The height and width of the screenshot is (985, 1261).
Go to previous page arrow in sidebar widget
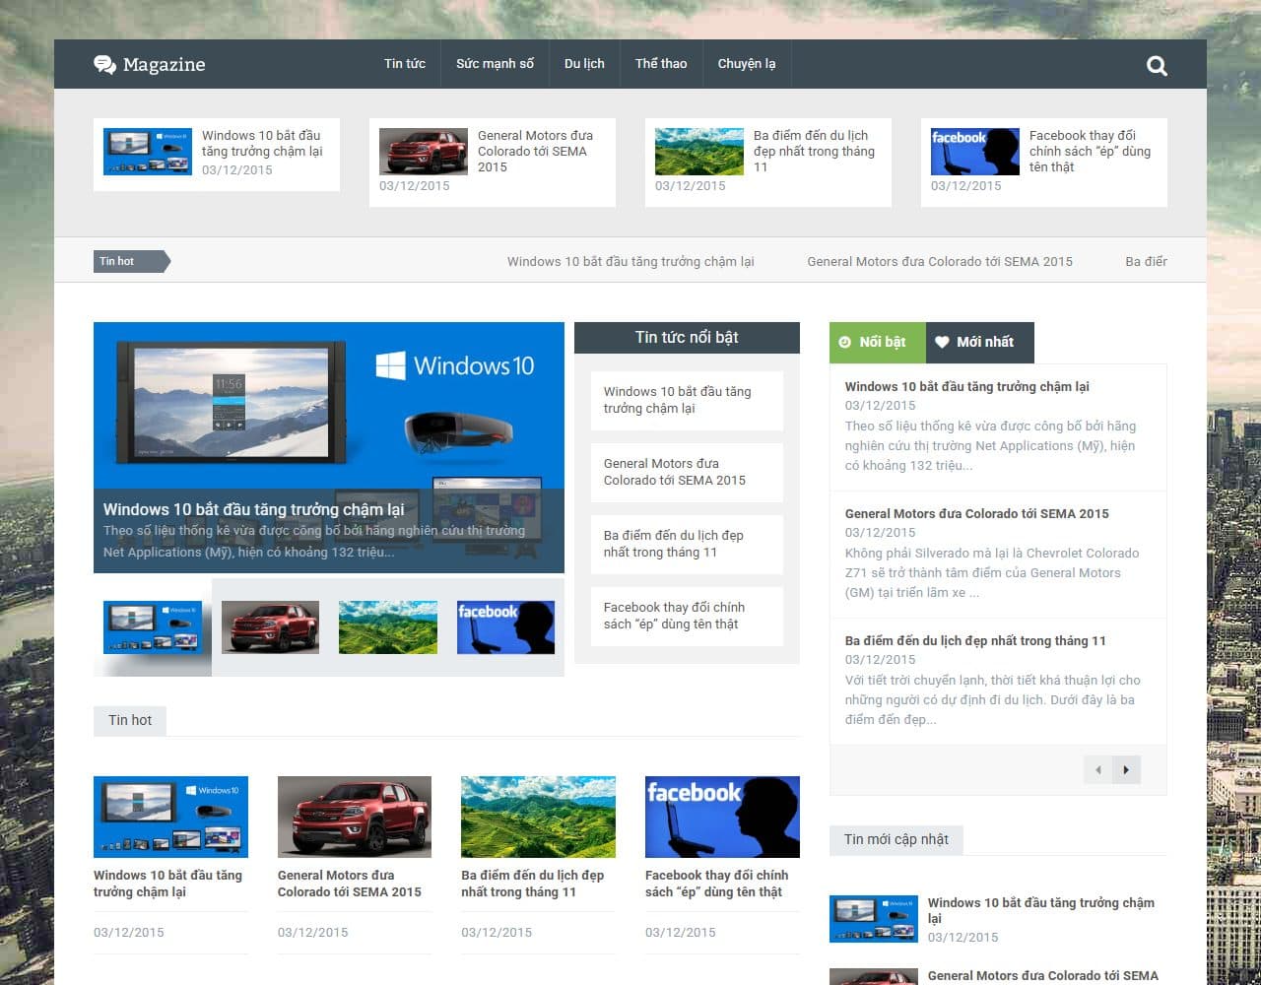[1097, 770]
